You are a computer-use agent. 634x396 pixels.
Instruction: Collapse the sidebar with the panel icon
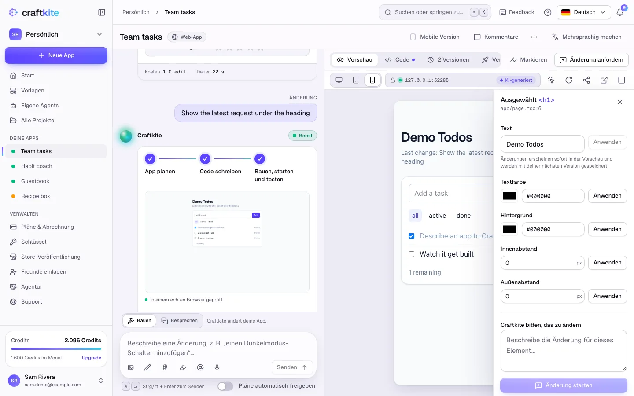pyautogui.click(x=102, y=12)
